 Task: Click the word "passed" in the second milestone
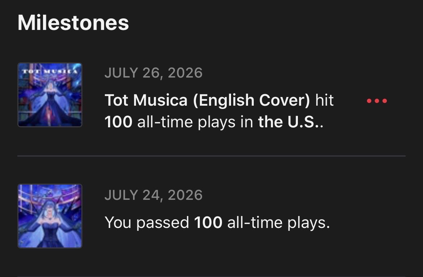pos(163,223)
